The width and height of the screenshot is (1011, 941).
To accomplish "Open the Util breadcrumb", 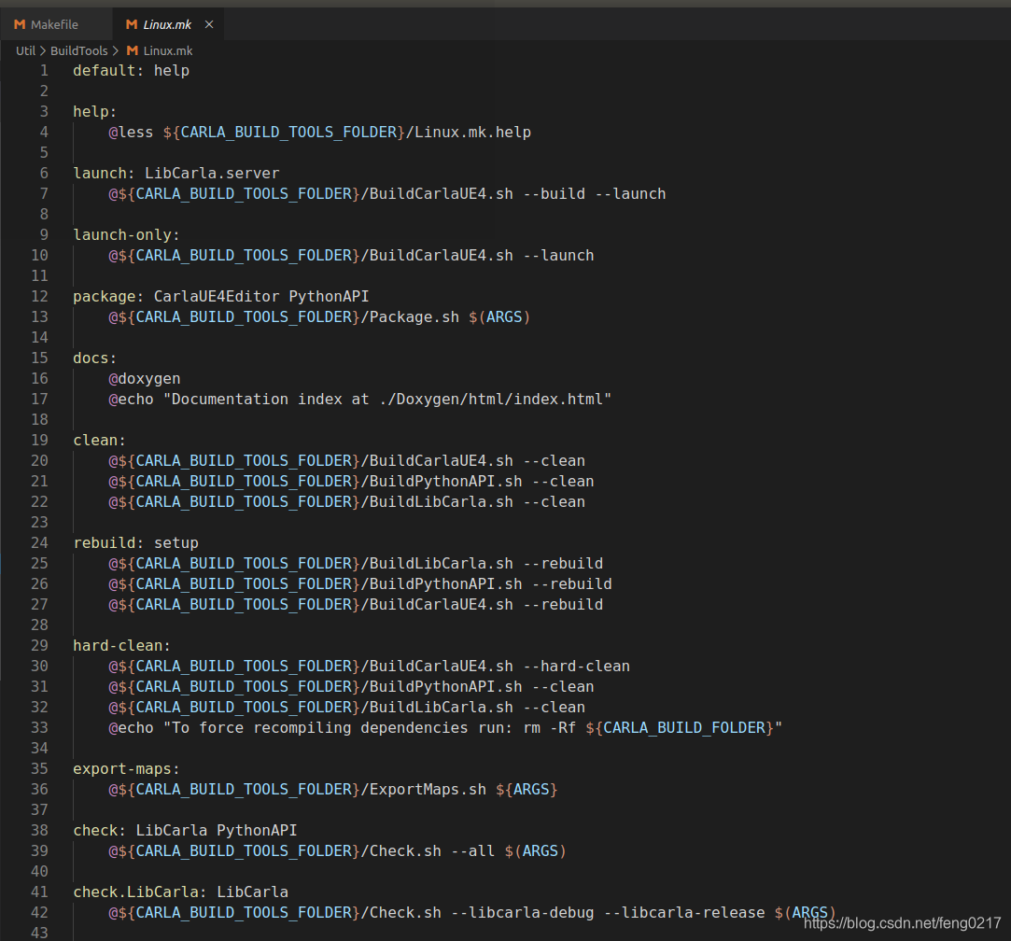I will tap(26, 50).
